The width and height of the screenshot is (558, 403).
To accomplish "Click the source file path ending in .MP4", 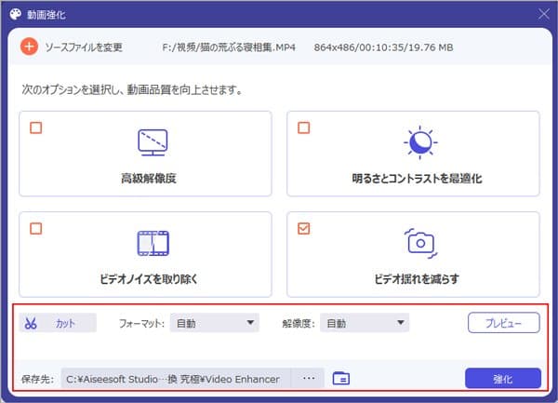I will [229, 47].
